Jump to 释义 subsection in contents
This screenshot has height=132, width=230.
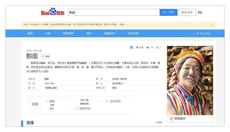click(52, 109)
